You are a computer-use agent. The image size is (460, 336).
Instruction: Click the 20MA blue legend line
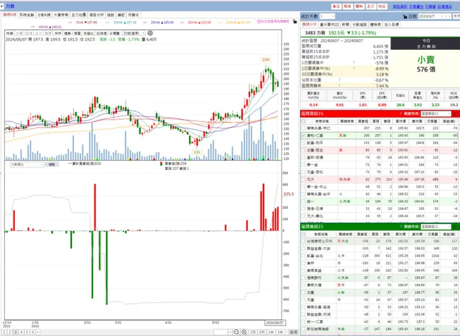pyautogui.click(x=159, y=22)
